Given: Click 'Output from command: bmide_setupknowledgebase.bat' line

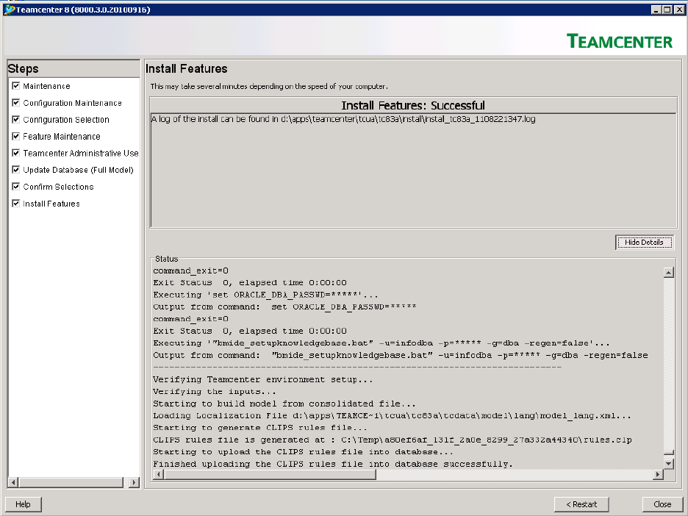Looking at the screenshot, I should tap(400, 356).
